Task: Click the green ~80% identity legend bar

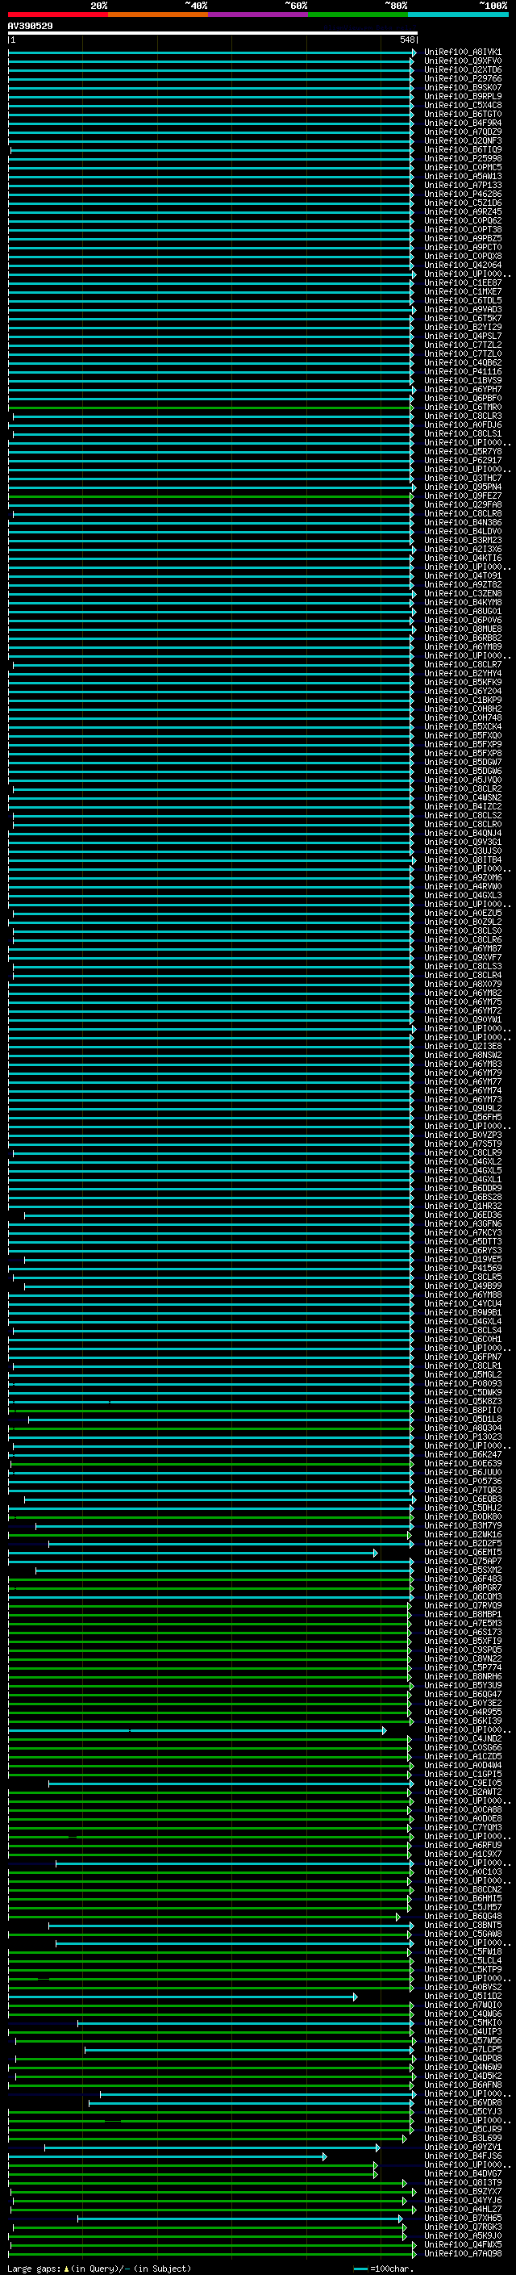Action: [358, 15]
